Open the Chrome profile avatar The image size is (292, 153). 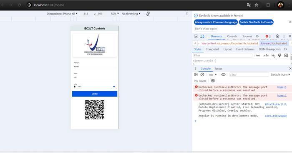coord(280,5)
